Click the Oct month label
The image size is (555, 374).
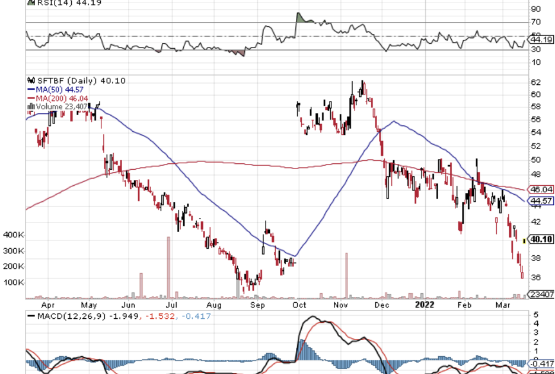coord(299,305)
